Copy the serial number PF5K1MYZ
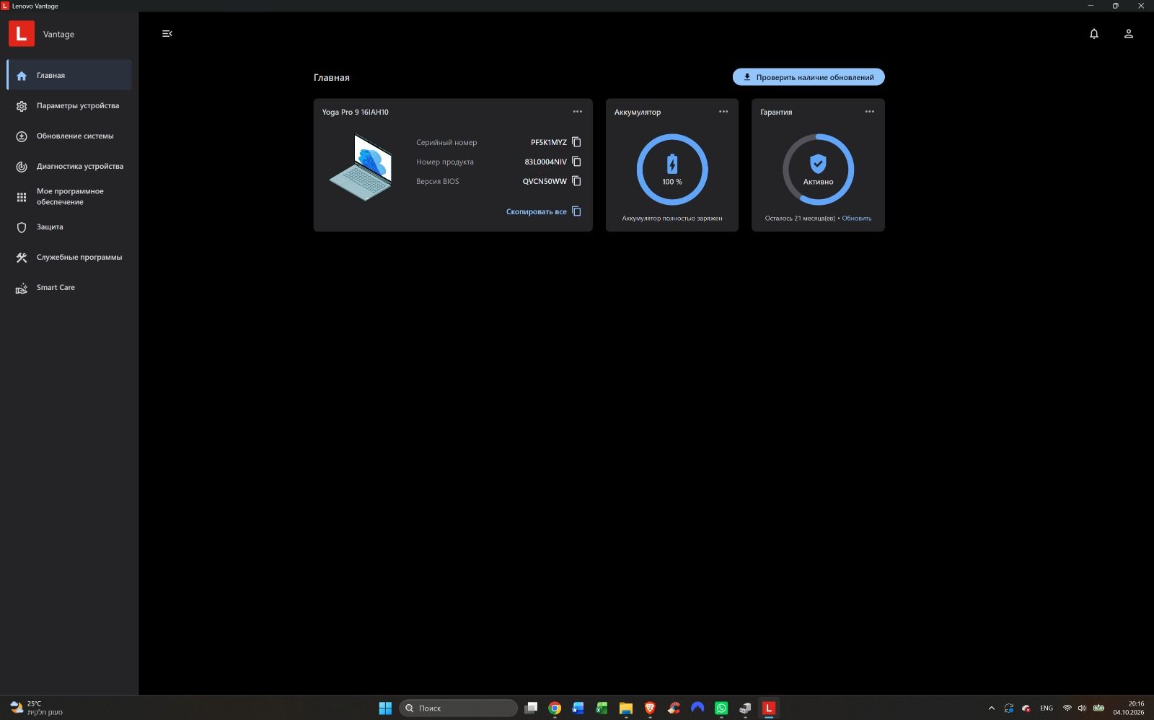1154x720 pixels. click(x=576, y=142)
